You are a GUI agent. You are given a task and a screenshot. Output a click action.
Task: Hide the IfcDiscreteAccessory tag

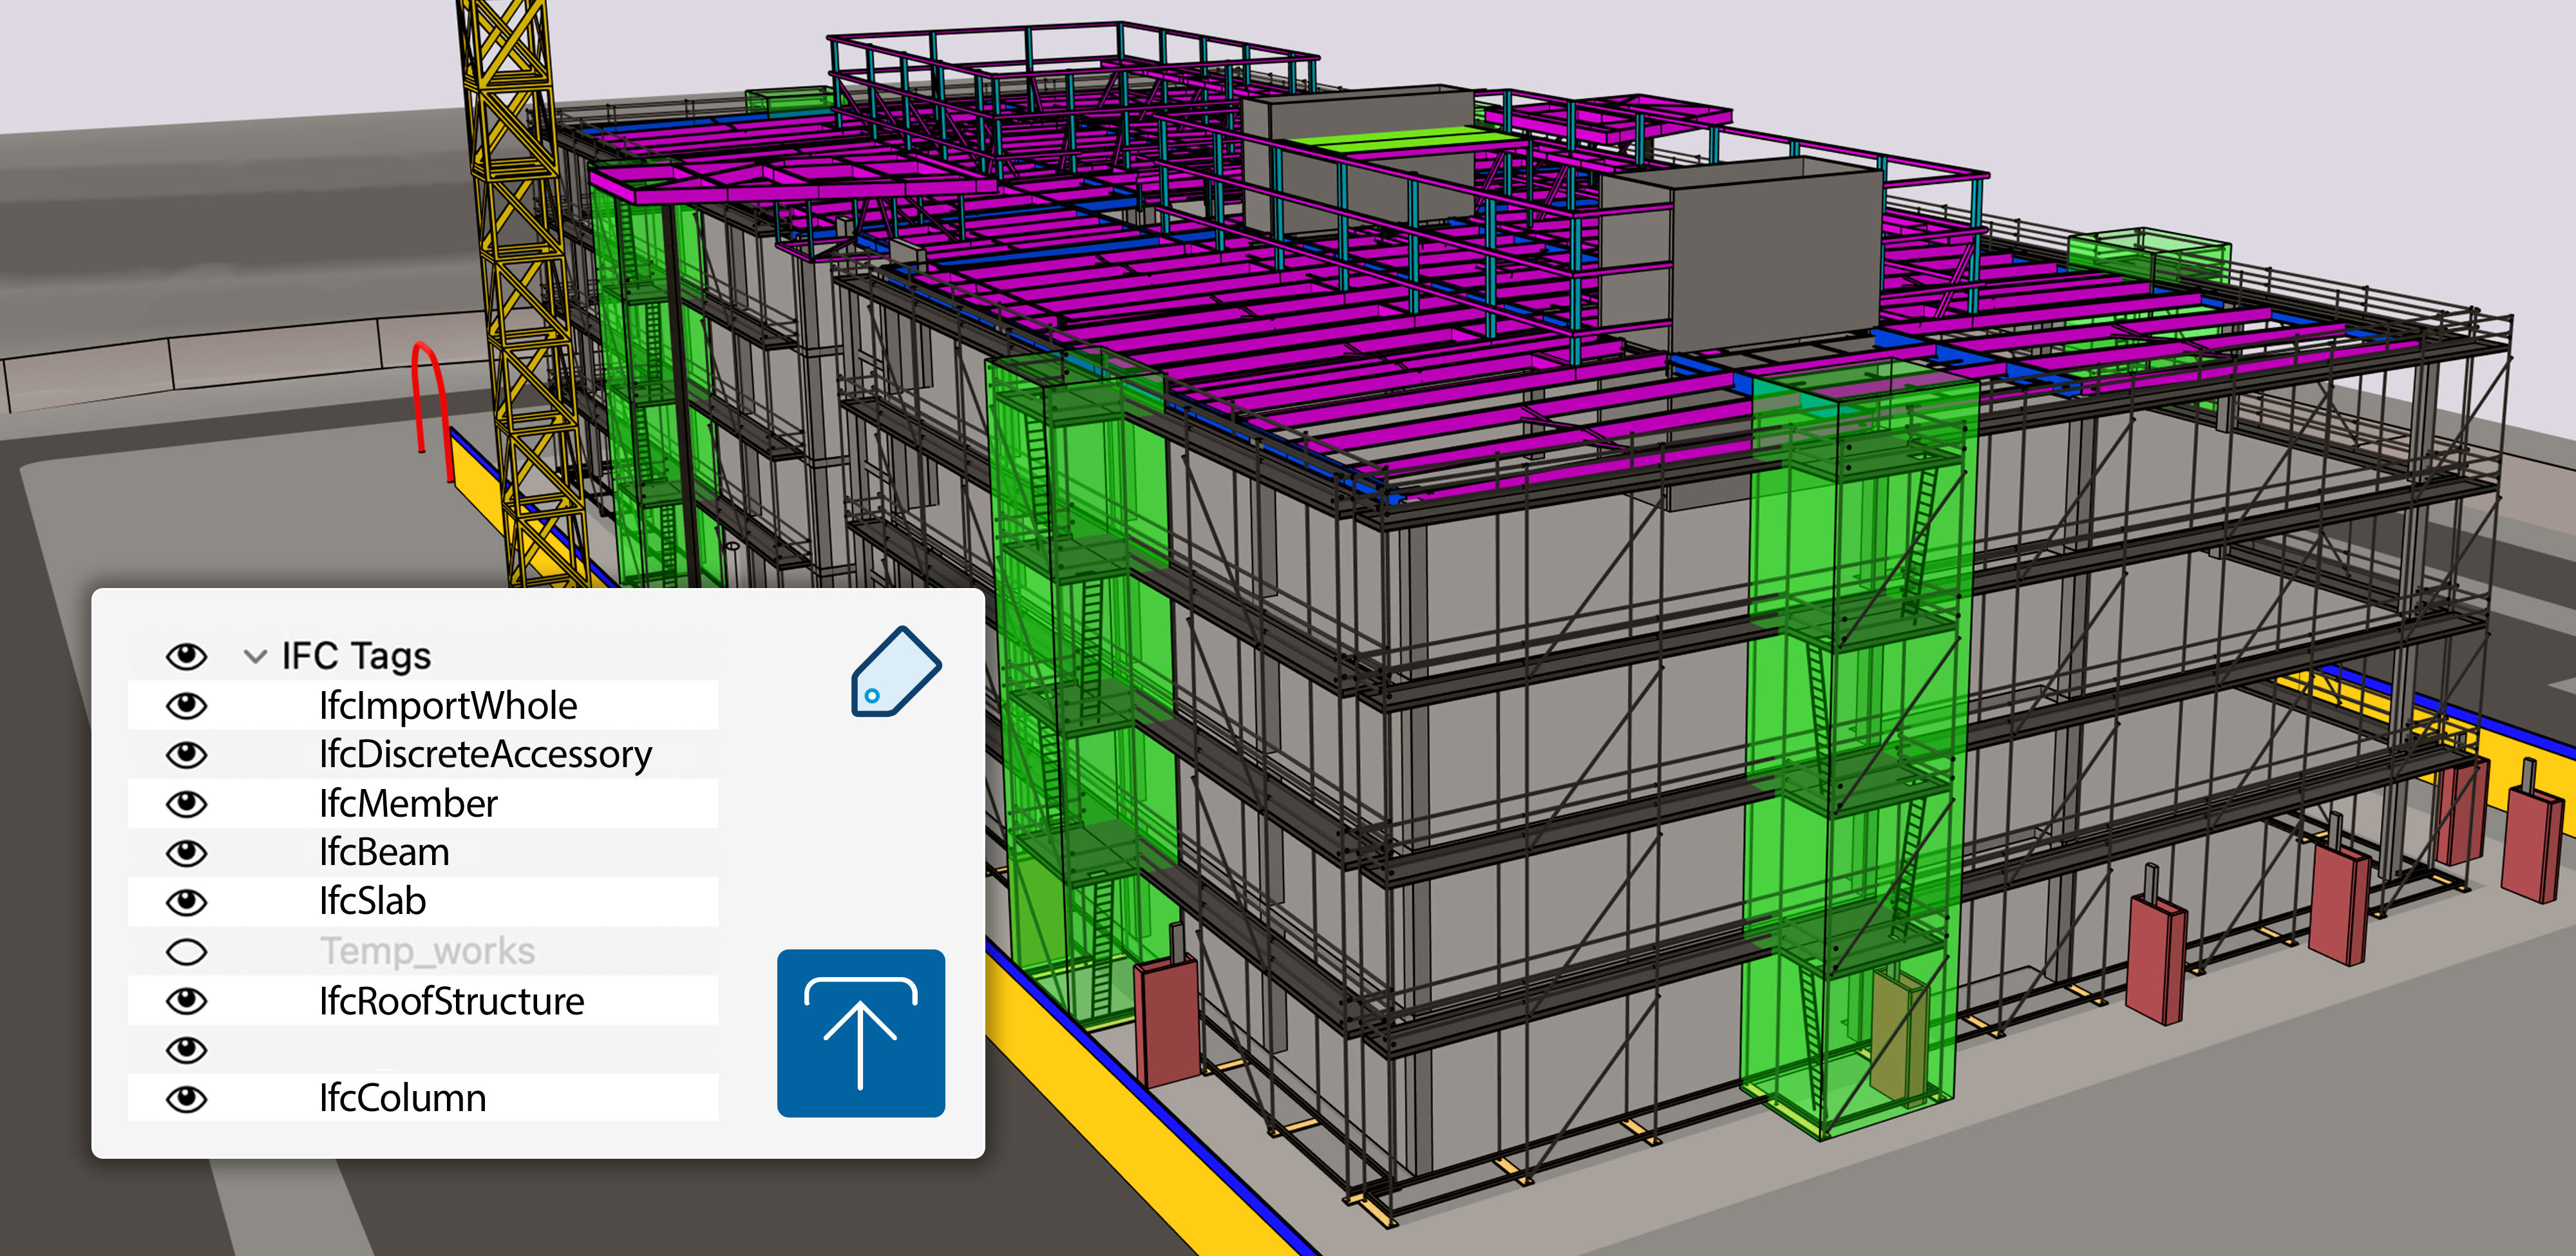point(186,754)
